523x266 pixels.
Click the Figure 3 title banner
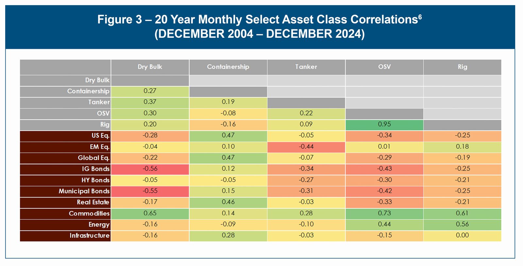click(260, 27)
